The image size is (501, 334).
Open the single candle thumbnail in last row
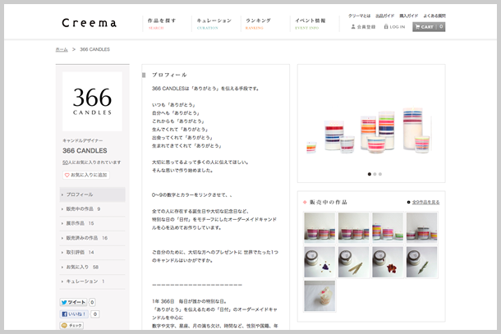319,296
